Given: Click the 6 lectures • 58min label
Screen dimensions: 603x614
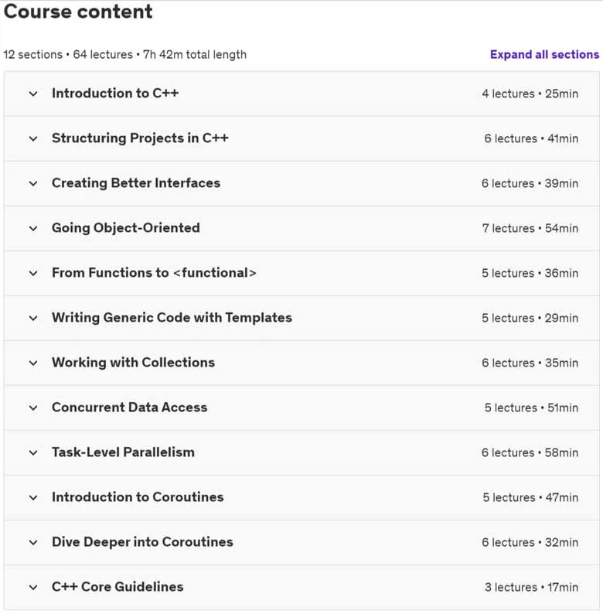Looking at the screenshot, I should 530,452.
